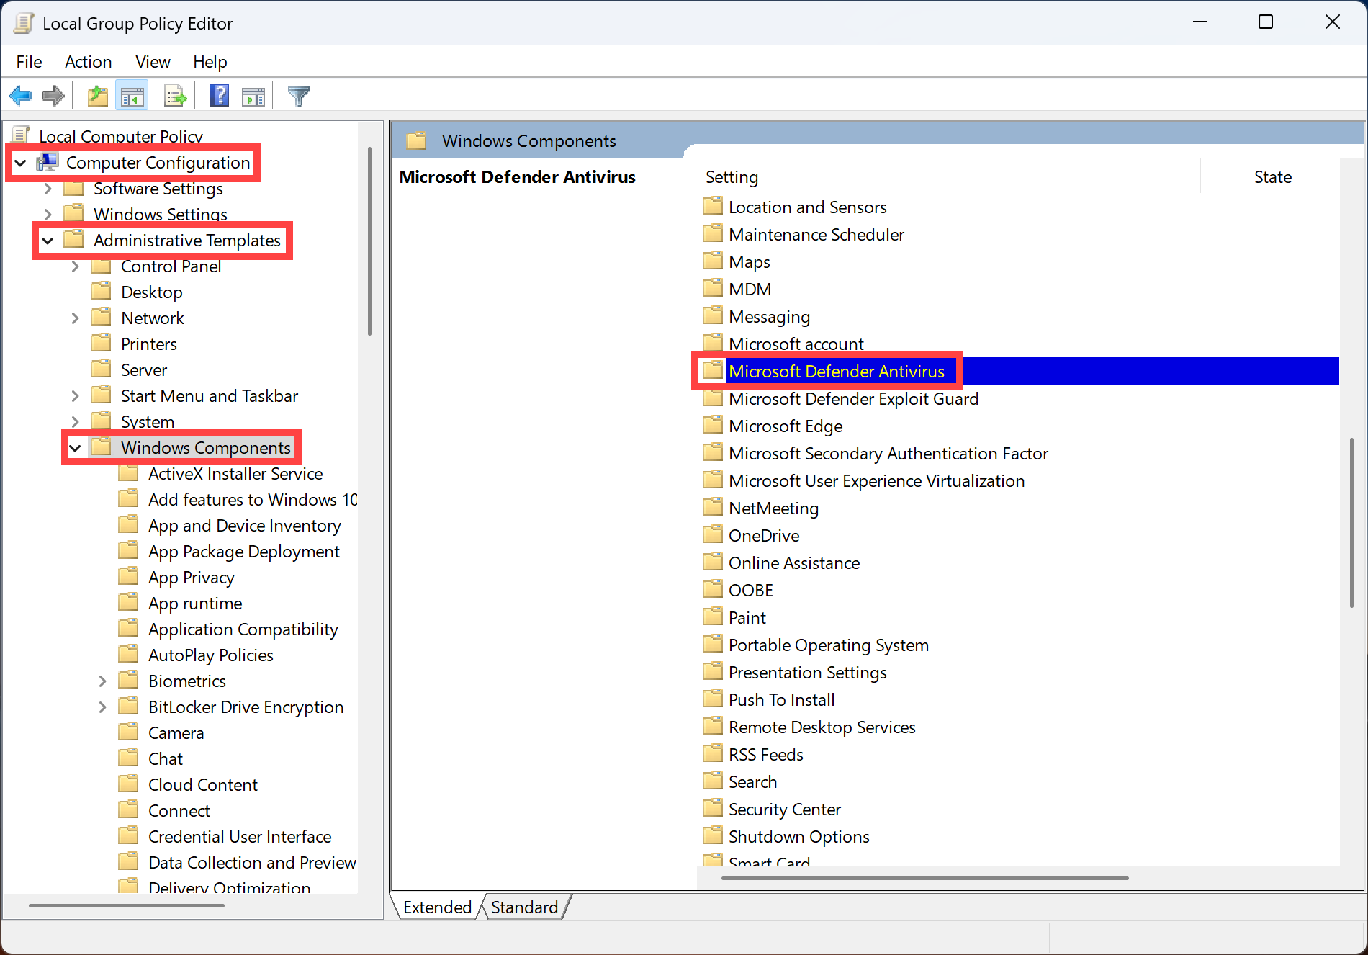Select Server under Administrative Templates
Viewport: 1368px width, 955px height.
(x=143, y=369)
